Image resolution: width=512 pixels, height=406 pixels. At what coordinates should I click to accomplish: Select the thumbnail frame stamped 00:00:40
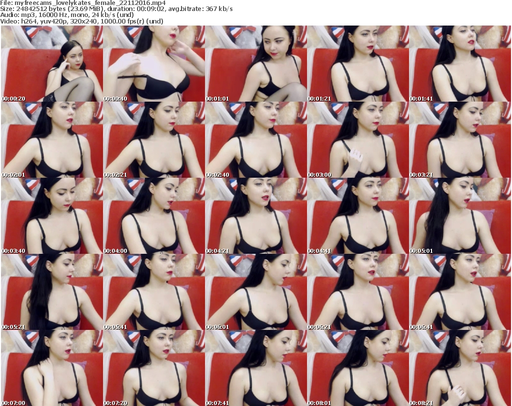[154, 64]
